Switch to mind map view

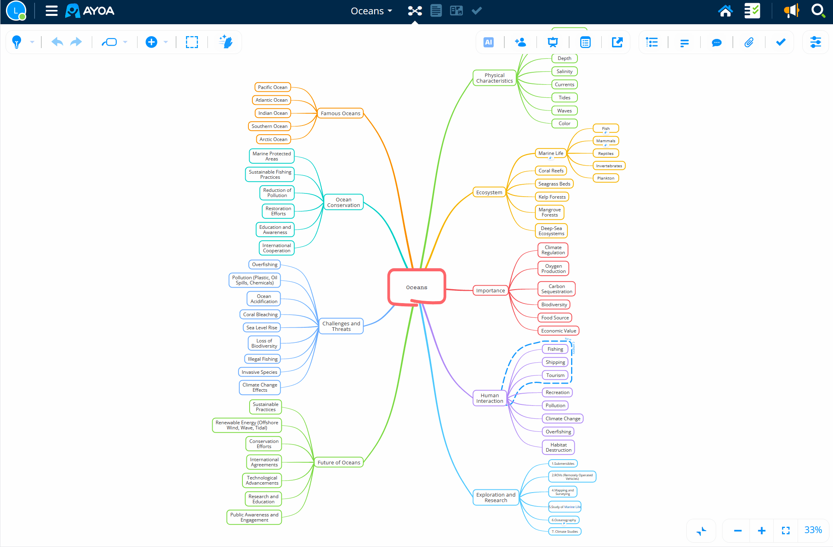pyautogui.click(x=415, y=11)
